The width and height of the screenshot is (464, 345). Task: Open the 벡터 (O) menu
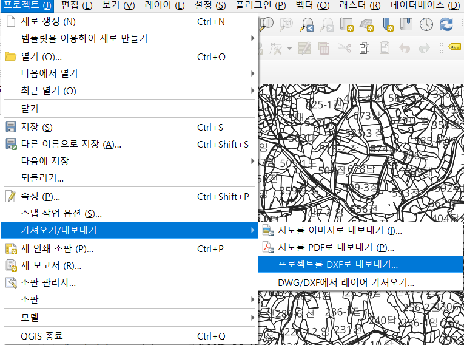(x=313, y=5)
